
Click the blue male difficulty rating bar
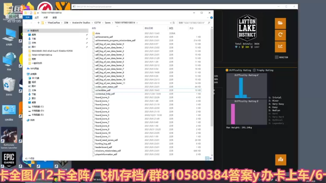pyautogui.click(x=241, y=87)
